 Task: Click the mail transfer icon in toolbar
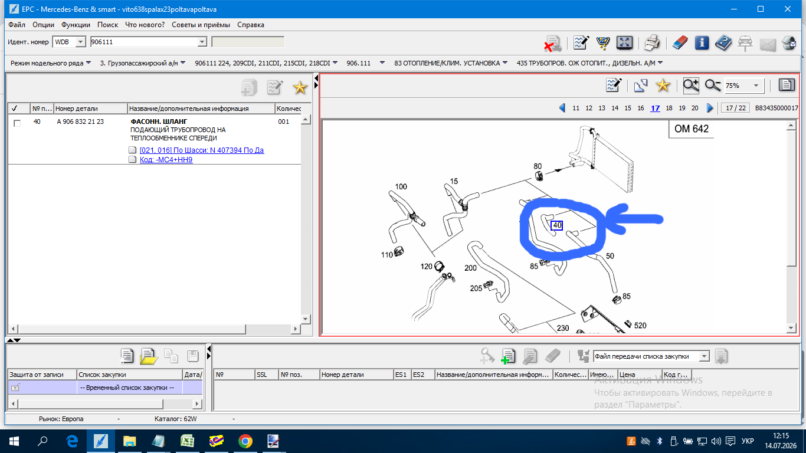click(x=768, y=43)
